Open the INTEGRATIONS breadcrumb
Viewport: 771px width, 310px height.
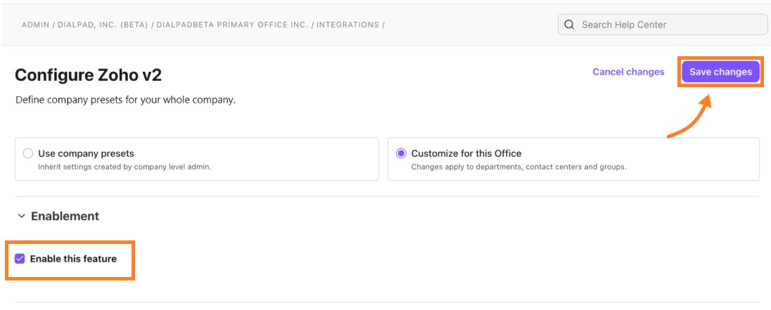click(x=348, y=25)
